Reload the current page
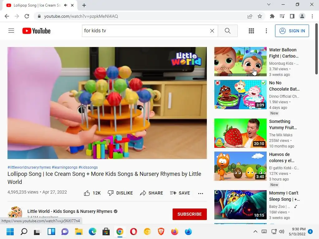This screenshot has width=319, height=239. point(27,16)
